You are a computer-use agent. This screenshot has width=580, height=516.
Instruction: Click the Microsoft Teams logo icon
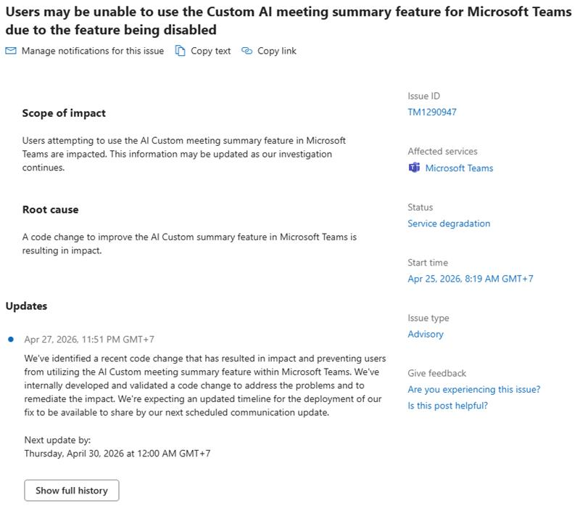pyautogui.click(x=414, y=168)
